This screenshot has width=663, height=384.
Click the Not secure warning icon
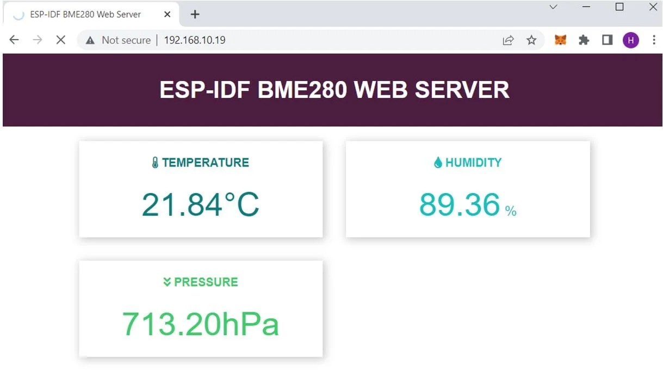90,40
